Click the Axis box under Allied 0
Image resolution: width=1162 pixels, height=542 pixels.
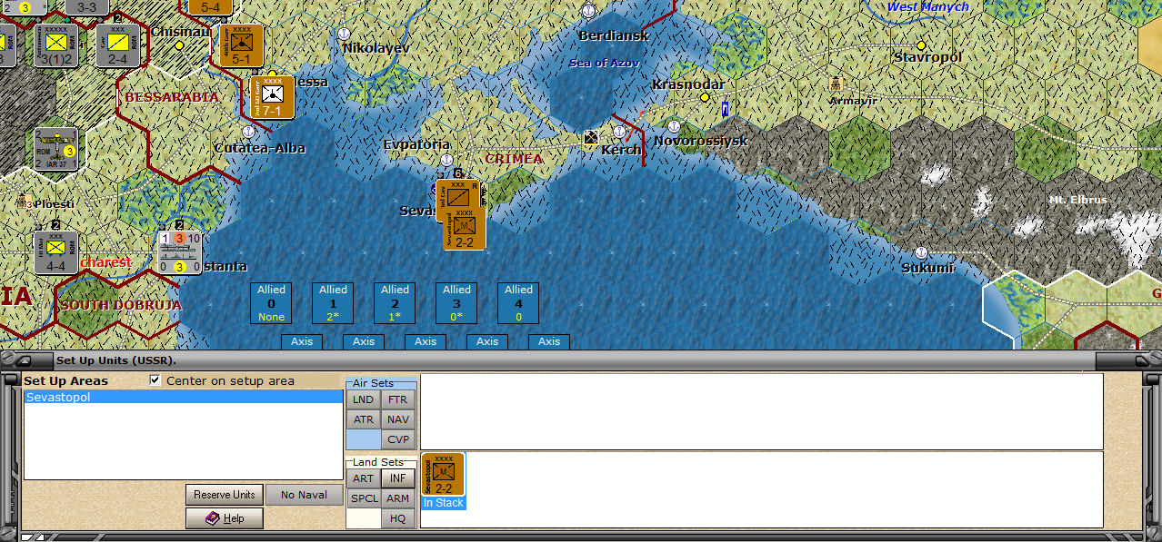point(302,342)
